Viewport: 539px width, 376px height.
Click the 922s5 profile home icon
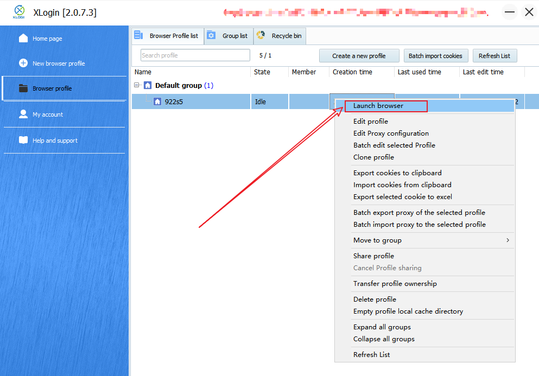click(157, 101)
